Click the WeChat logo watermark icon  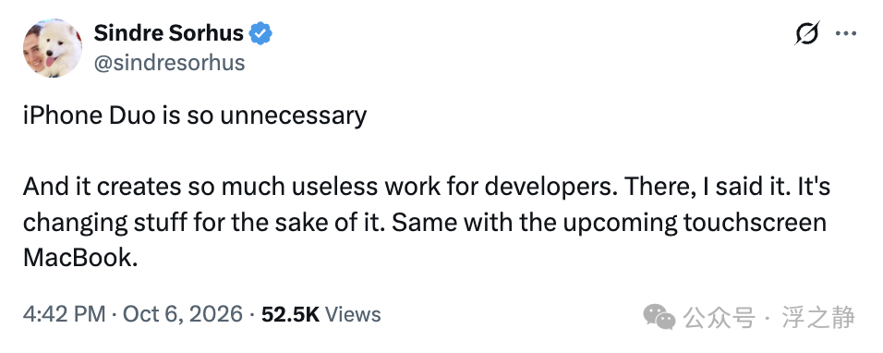coord(659,317)
